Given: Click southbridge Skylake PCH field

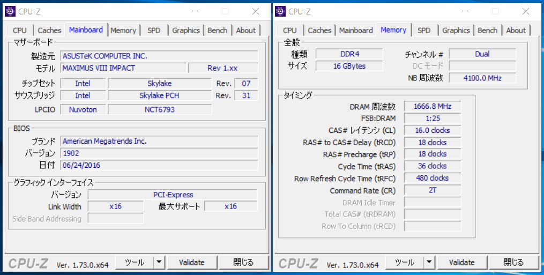Looking at the screenshot, I should click(160, 95).
